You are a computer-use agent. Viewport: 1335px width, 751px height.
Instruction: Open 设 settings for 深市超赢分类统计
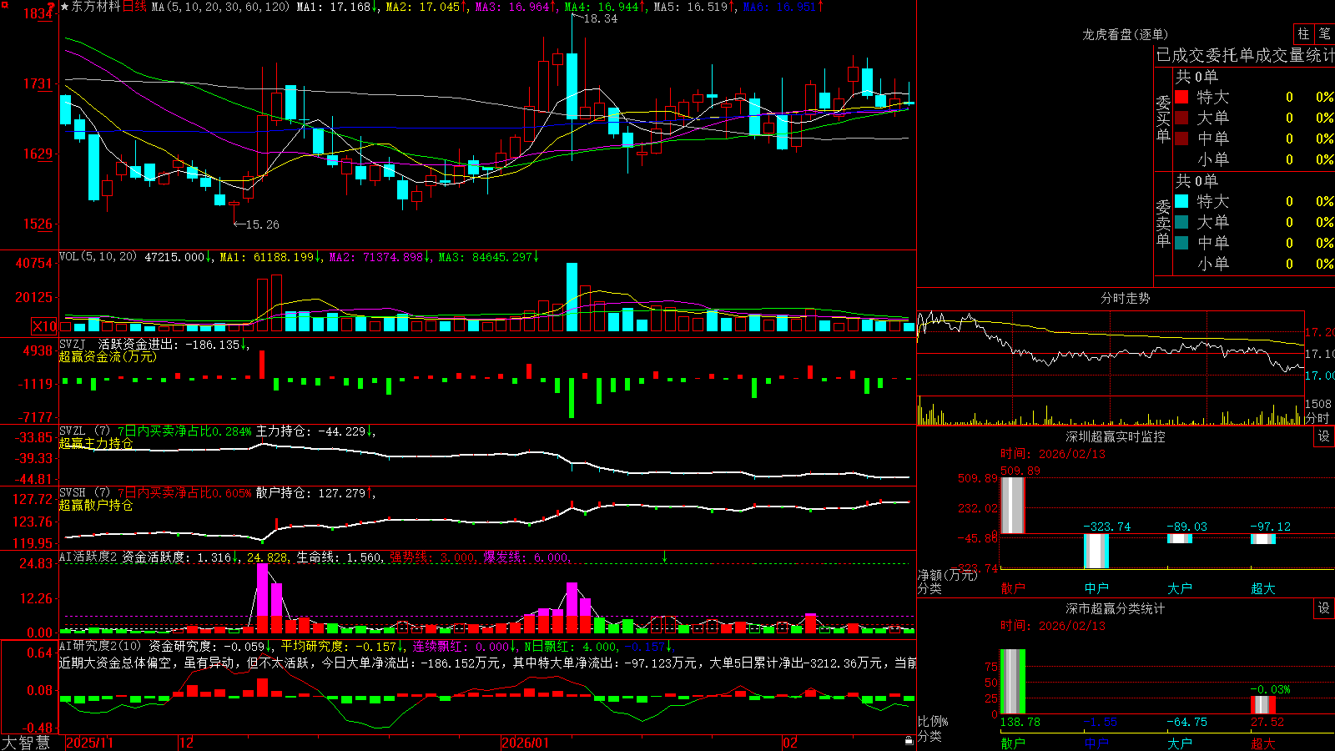pyautogui.click(x=1324, y=608)
